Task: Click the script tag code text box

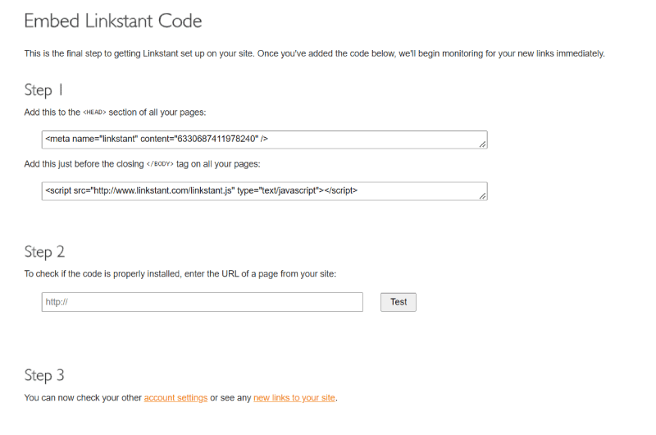Action: coord(264,191)
